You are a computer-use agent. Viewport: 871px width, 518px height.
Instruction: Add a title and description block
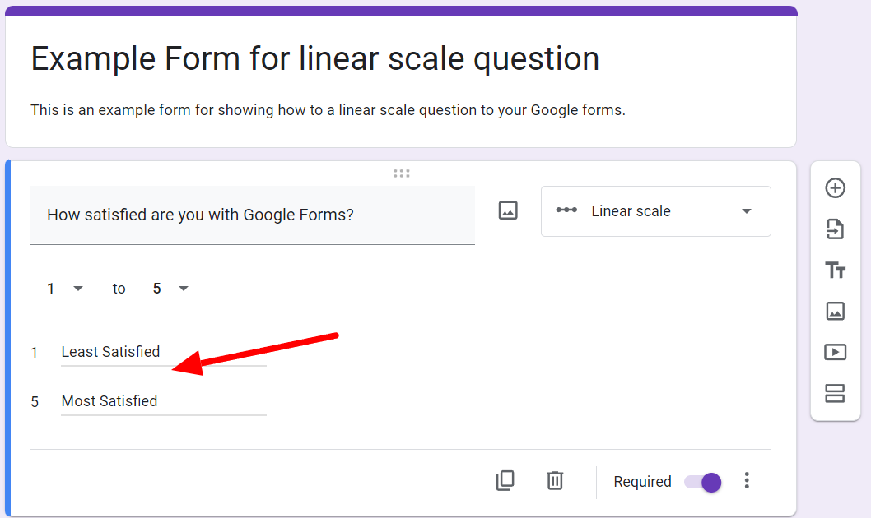[835, 271]
